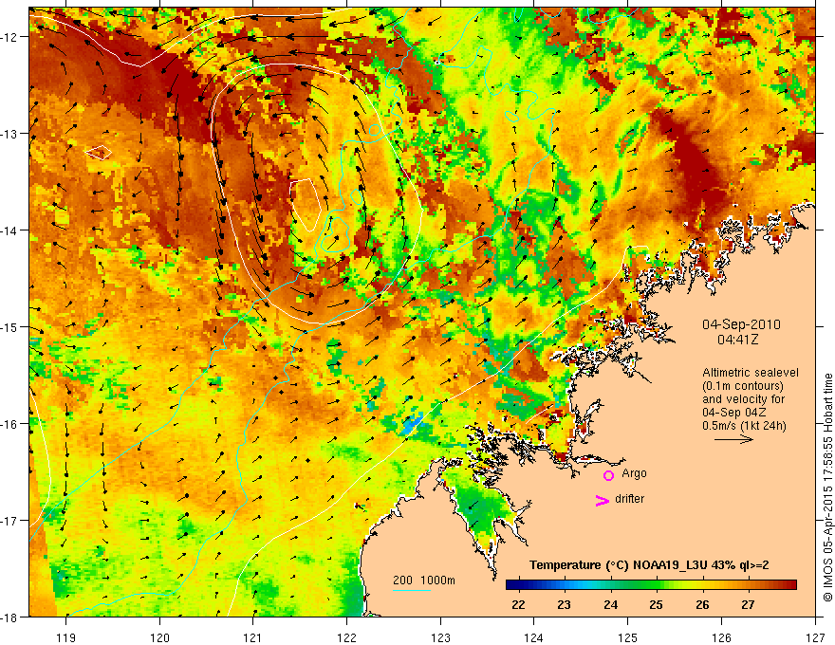Click the '-14' latitude axis label

(x=9, y=230)
